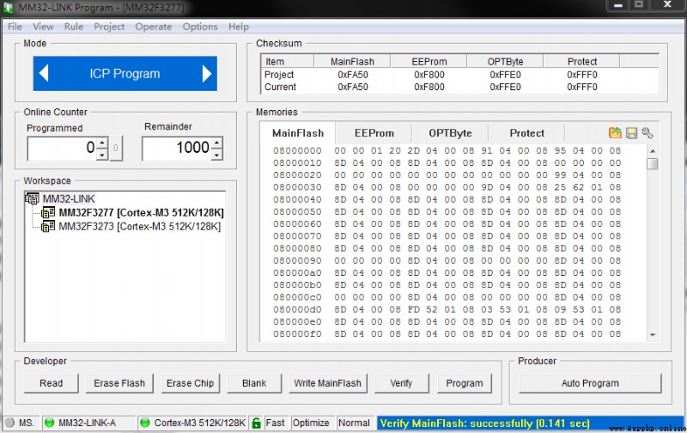Screen dimensions: 687x433
Task: Click the Programmed counter input field
Action: point(62,148)
